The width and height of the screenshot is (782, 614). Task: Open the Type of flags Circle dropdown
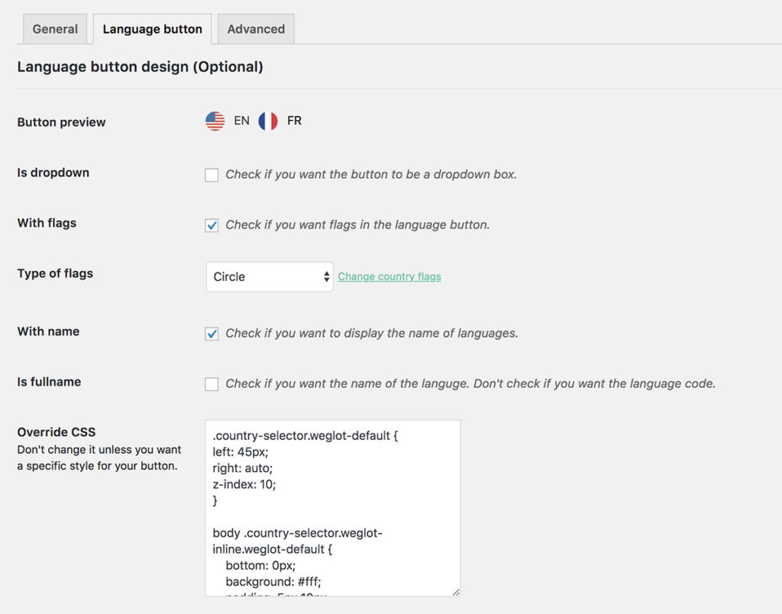[269, 276]
